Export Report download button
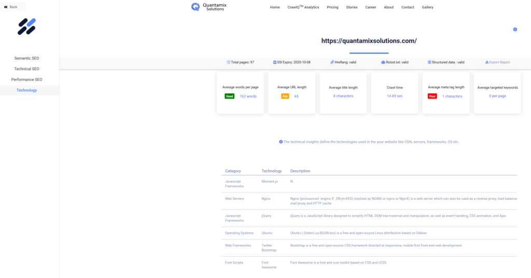Screen dimensions: 531x278 pos(497,62)
